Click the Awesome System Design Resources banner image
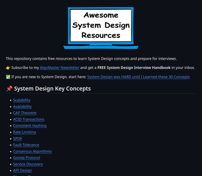The image size is (202, 176). [x=101, y=28]
